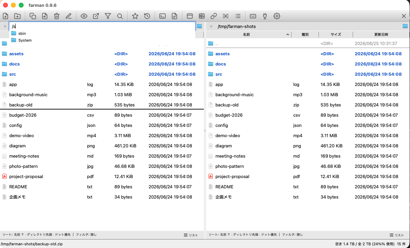The height and width of the screenshot is (248, 410).
Task: Sort right pane by 更新日時 column header
Action: 381,34
